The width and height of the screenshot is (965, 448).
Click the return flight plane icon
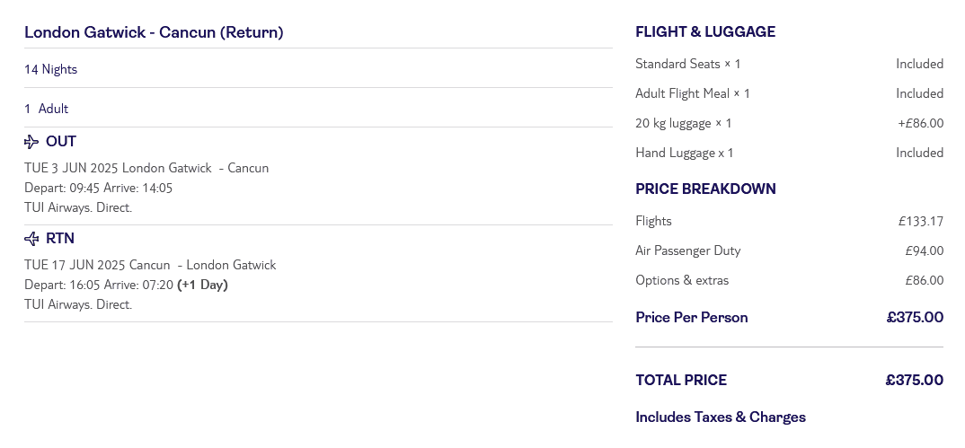31,239
